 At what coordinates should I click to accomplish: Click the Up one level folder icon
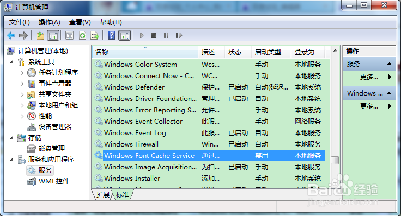(x=40, y=35)
